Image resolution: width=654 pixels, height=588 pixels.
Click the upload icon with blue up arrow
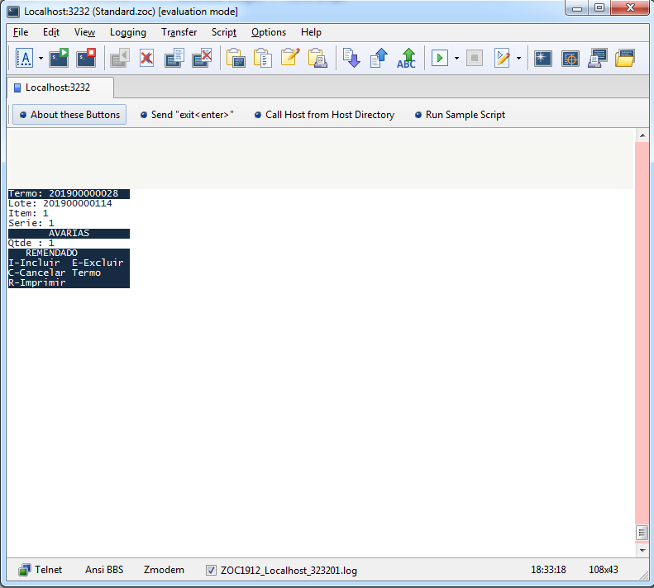(x=379, y=58)
